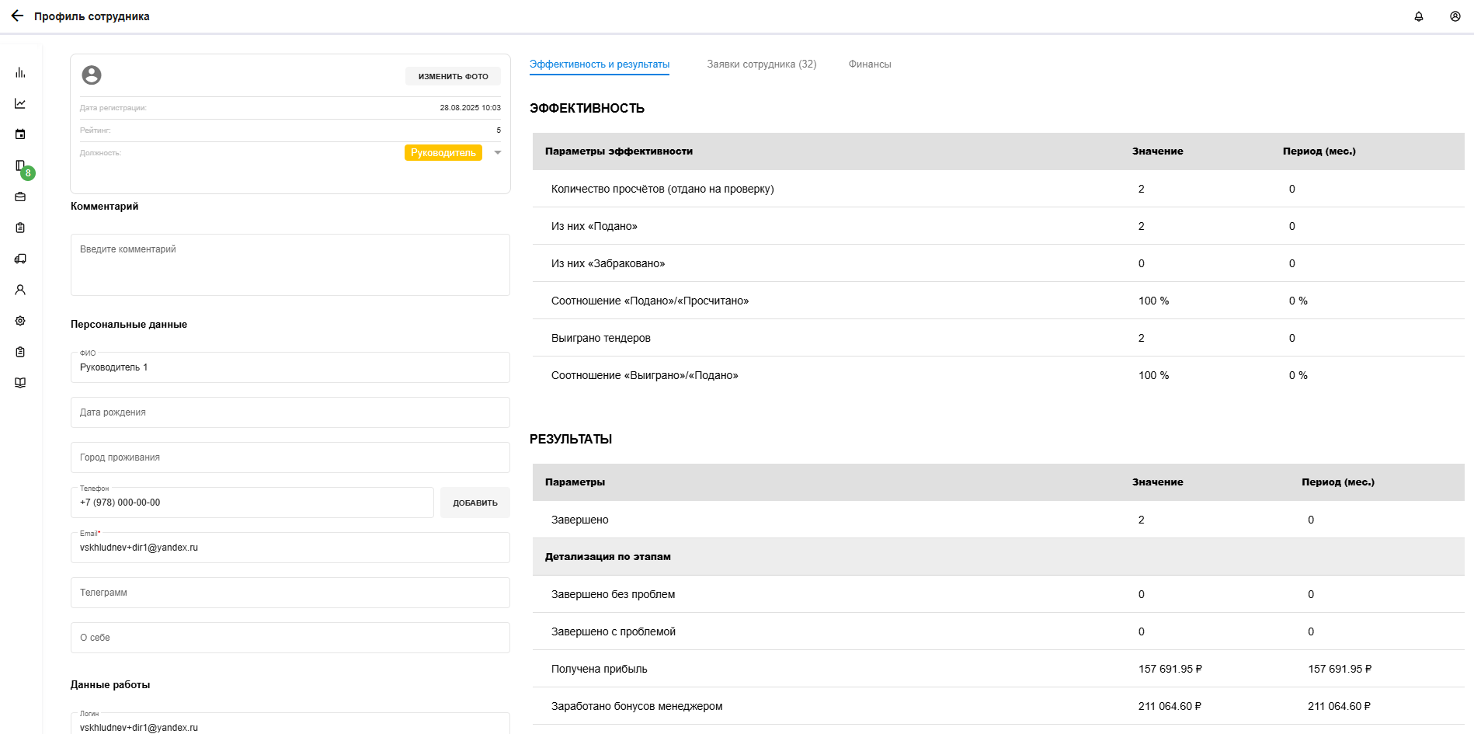1474x734 pixels.
Task: Click the Выиграно тендеров row label
Action: (601, 338)
